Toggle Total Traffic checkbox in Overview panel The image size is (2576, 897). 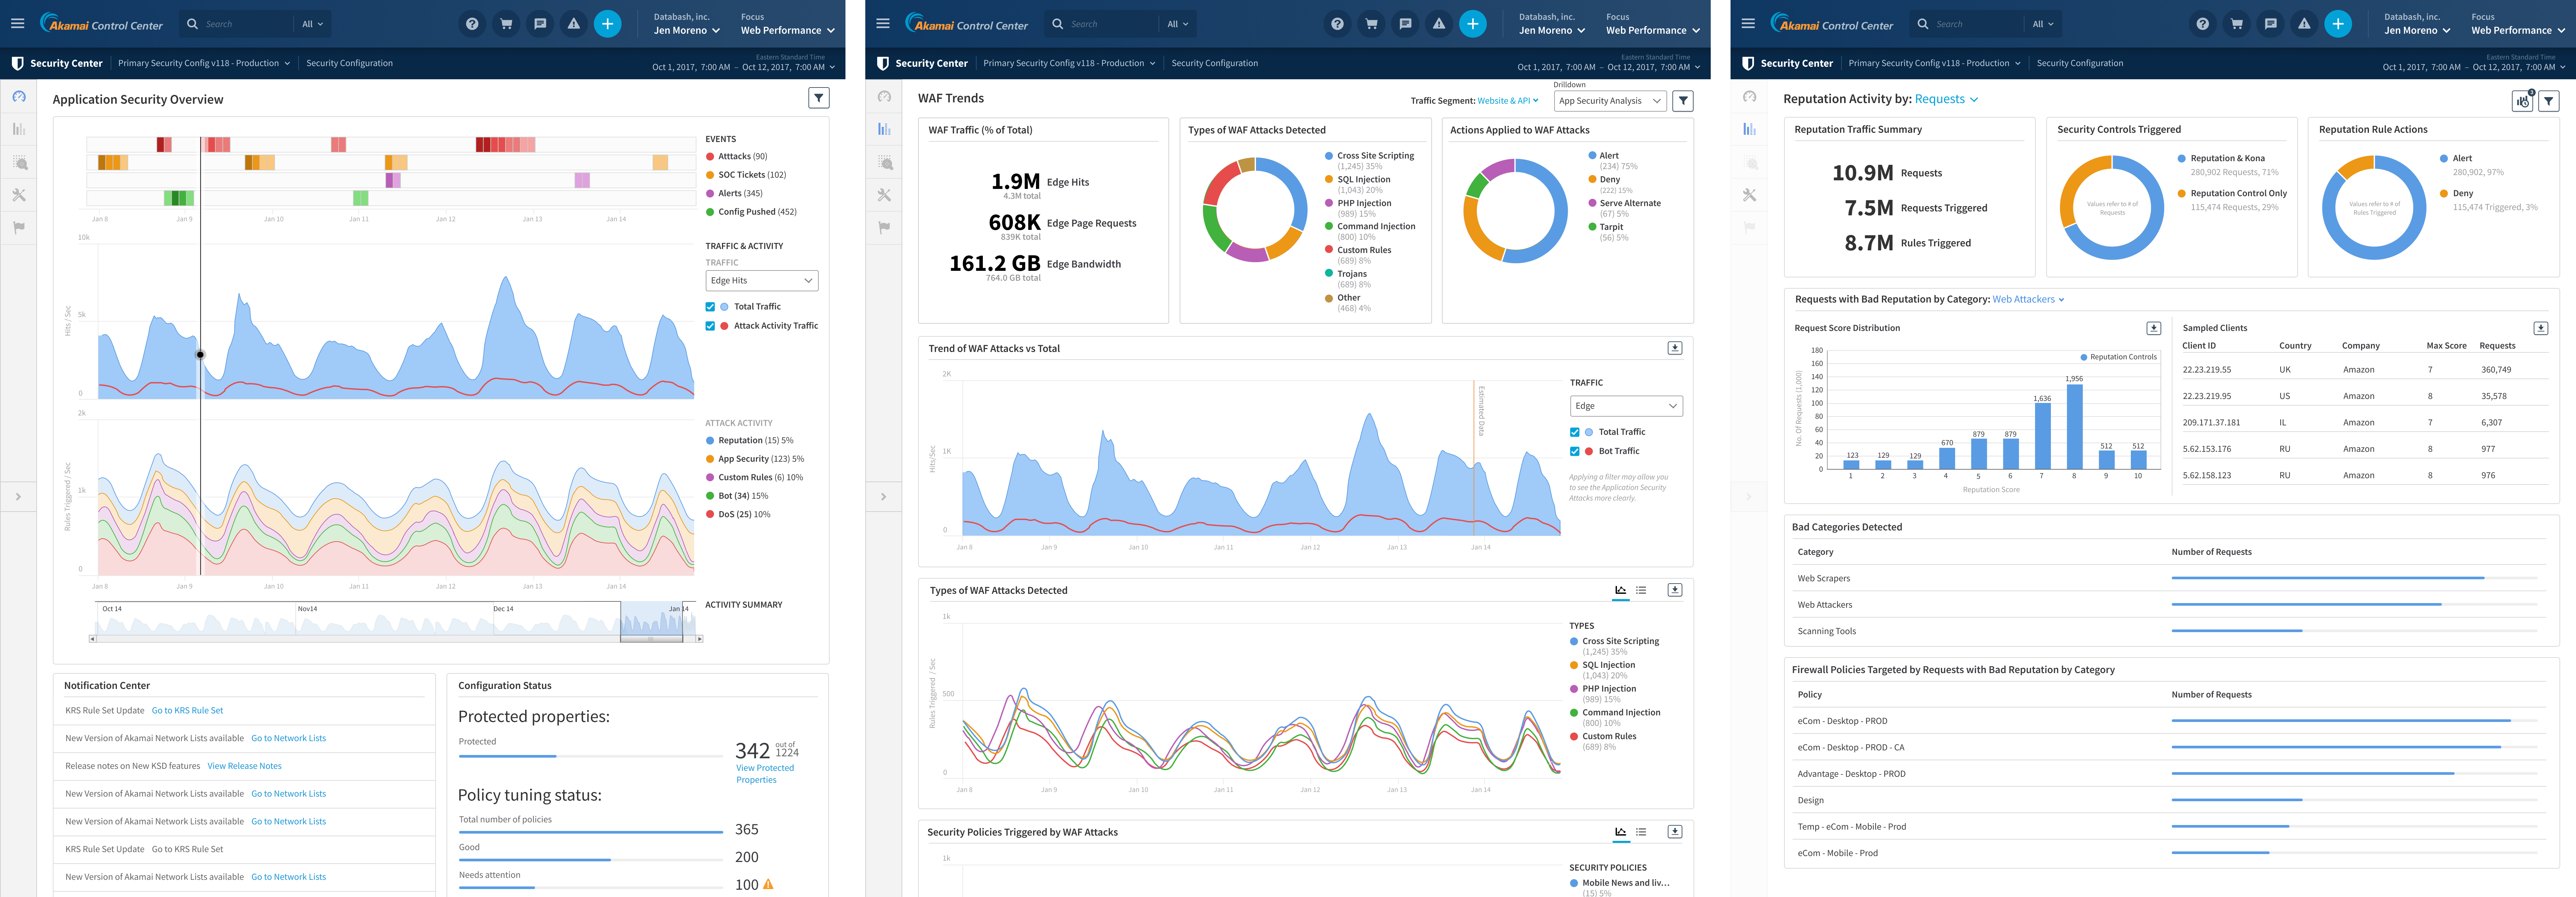point(710,307)
